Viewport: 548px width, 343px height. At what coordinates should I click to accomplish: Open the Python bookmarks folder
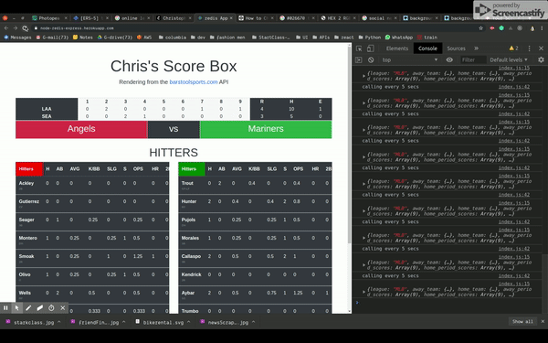click(369, 38)
